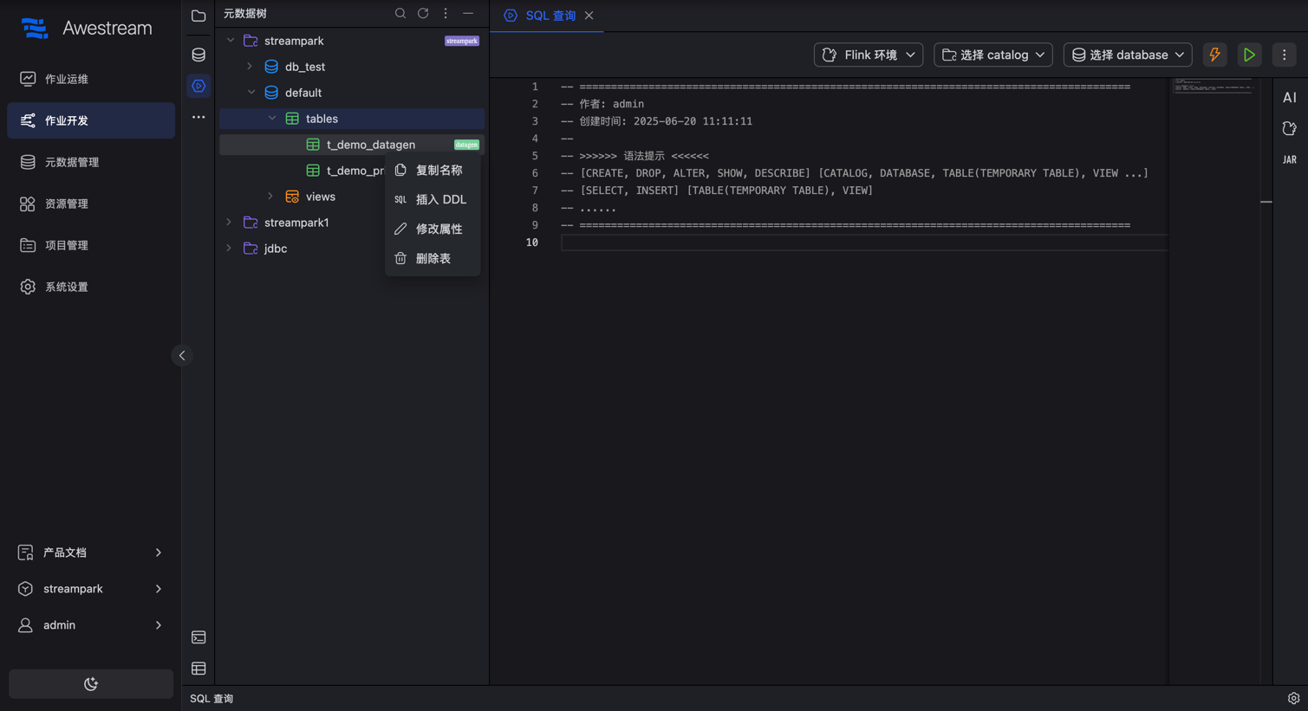Click the search icon in metadata tree header
Image resolution: width=1308 pixels, height=711 pixels.
[400, 14]
